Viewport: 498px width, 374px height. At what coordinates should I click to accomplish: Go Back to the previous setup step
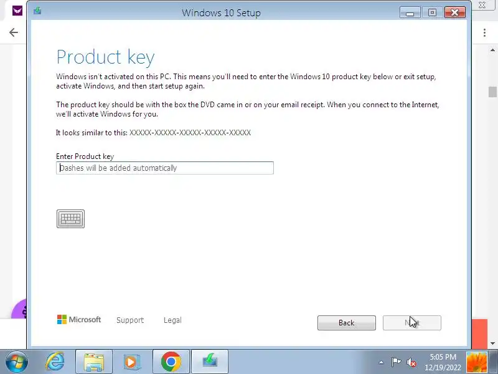pos(347,323)
